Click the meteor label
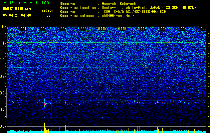Viewport: 210px width, 133px height. (47, 10)
